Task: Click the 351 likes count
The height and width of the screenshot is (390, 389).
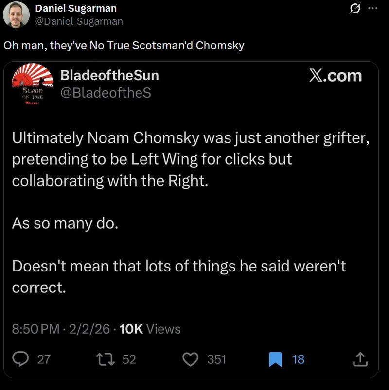Action: click(216, 359)
